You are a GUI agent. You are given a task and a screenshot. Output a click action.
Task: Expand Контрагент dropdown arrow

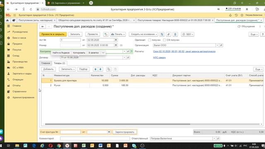[124, 51]
